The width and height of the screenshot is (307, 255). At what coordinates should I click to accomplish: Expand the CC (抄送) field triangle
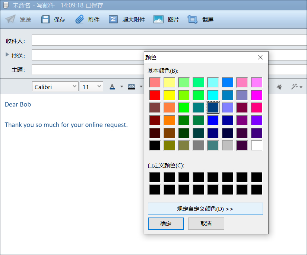pyautogui.click(x=7, y=55)
